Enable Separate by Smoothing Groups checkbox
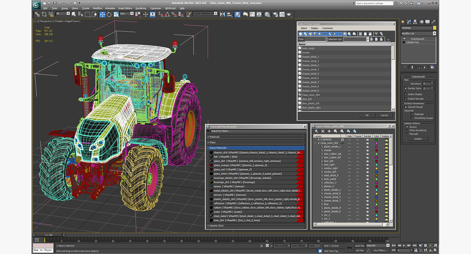This screenshot has height=254, width=471. point(412,118)
